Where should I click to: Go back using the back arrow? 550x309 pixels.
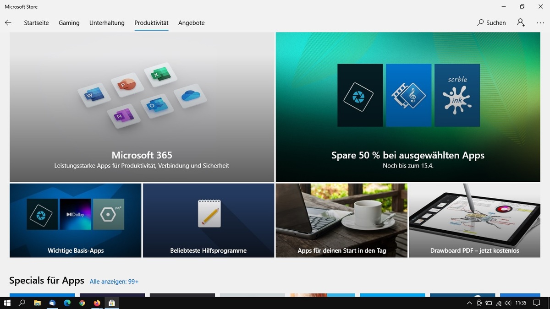8,22
